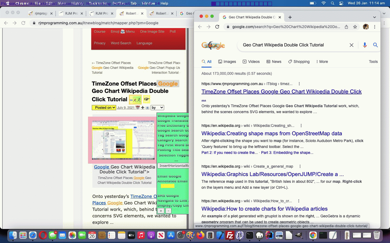This screenshot has height=243, width=390.
Task: Open options for the Wikipedia:How_to_cr... result
Action: click(x=298, y=201)
